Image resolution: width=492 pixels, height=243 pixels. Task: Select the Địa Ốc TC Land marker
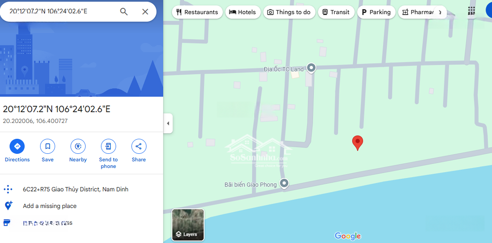311,68
